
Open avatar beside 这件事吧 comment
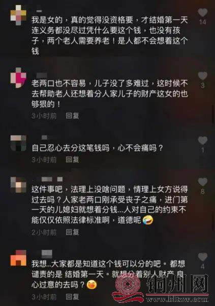18,185
